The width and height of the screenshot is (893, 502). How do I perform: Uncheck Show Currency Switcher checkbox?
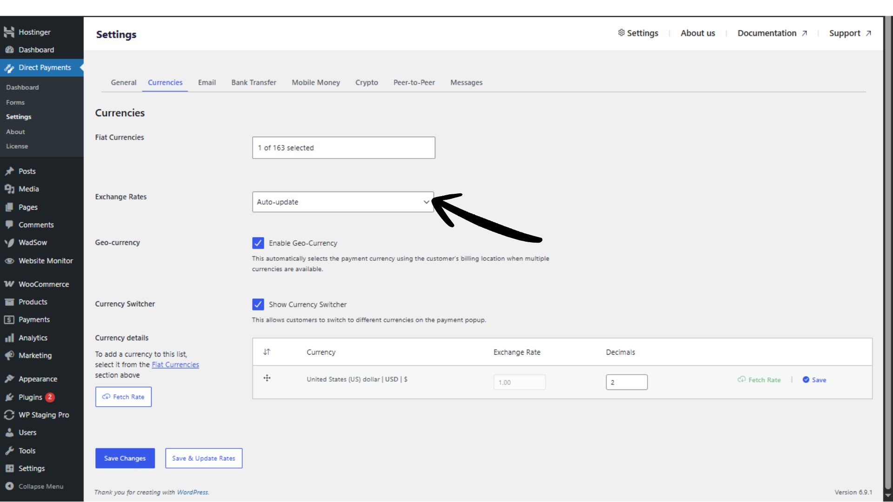(x=258, y=304)
